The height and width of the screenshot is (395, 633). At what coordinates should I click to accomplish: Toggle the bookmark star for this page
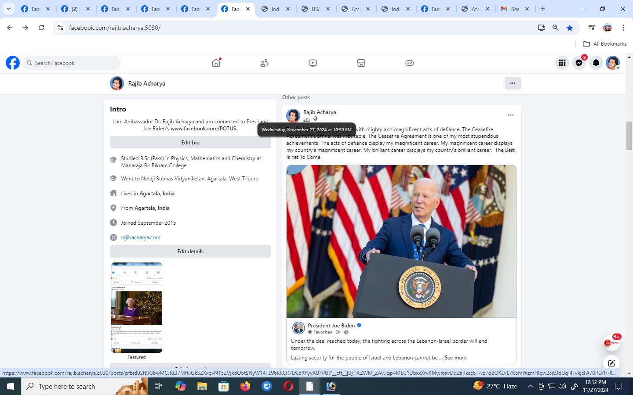coord(570,28)
